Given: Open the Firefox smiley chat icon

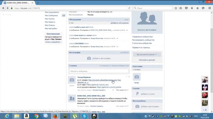Looking at the screenshot, I should pos(203,8).
